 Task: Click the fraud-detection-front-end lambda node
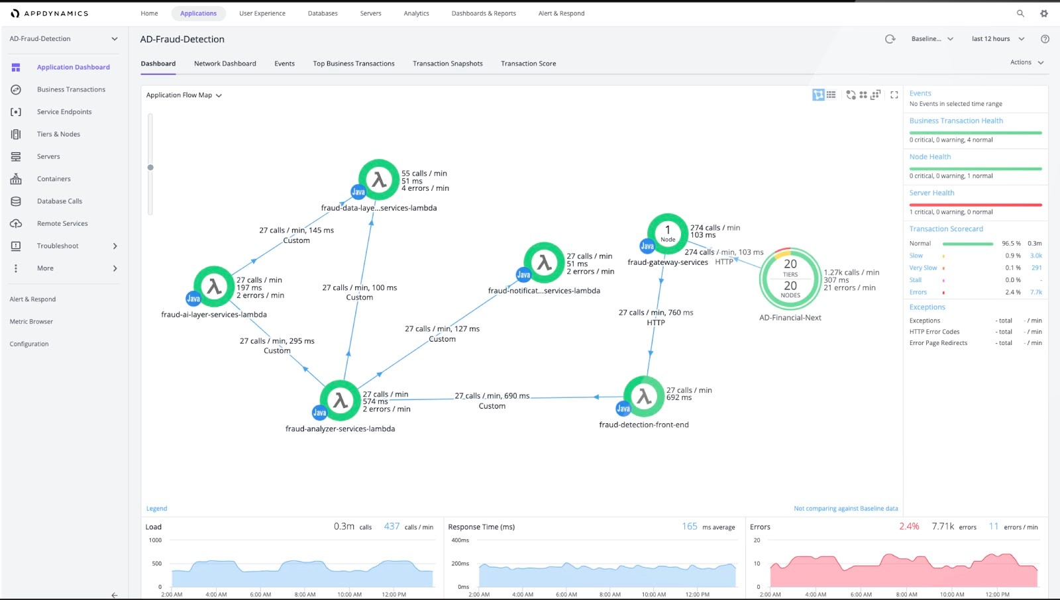click(644, 397)
